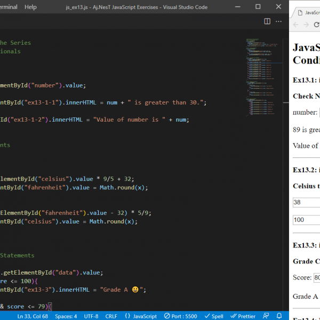Image resolution: width=320 pixels, height=320 pixels.
Task: Toggle Live Server on Port 5500
Action: click(181, 316)
